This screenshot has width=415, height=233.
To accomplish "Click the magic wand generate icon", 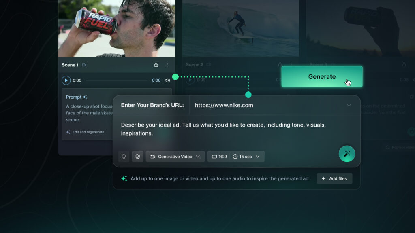I will click(x=347, y=154).
